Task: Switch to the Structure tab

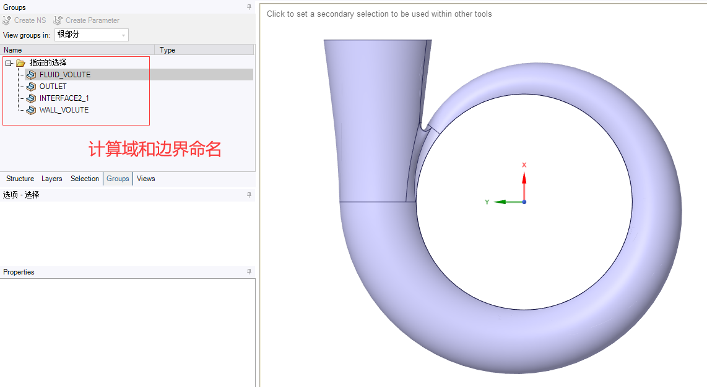Action: [20, 179]
